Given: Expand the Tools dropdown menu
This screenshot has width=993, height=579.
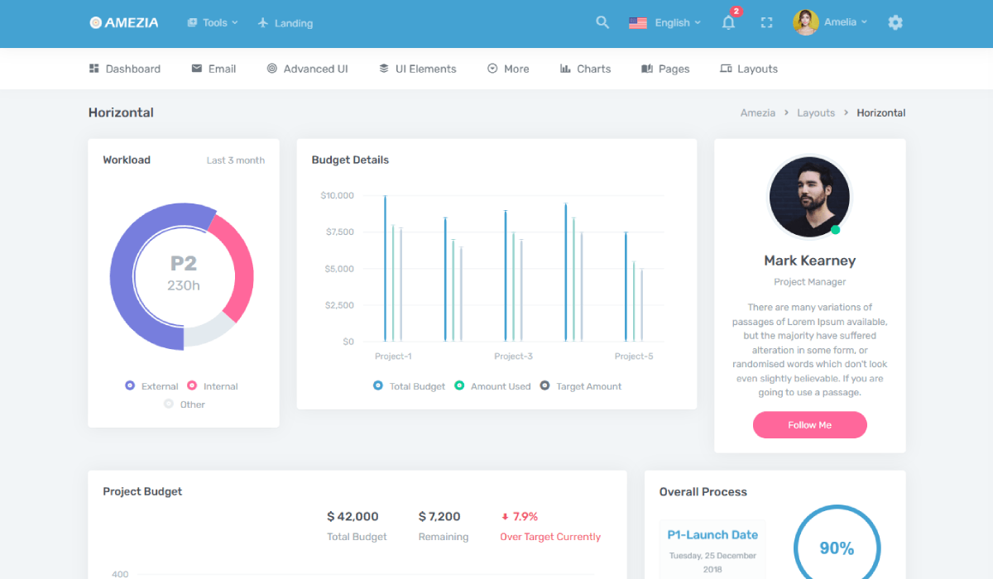Looking at the screenshot, I should (x=213, y=22).
